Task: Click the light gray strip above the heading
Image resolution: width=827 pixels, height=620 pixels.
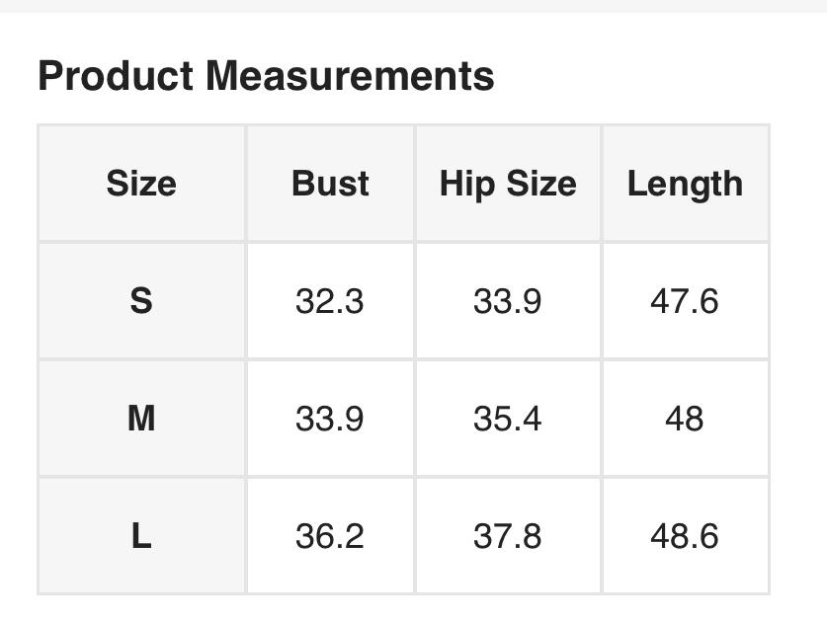Action: tap(413, 6)
